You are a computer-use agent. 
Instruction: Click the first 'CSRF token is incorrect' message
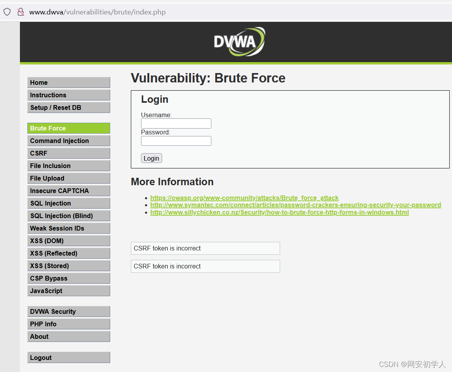point(205,248)
